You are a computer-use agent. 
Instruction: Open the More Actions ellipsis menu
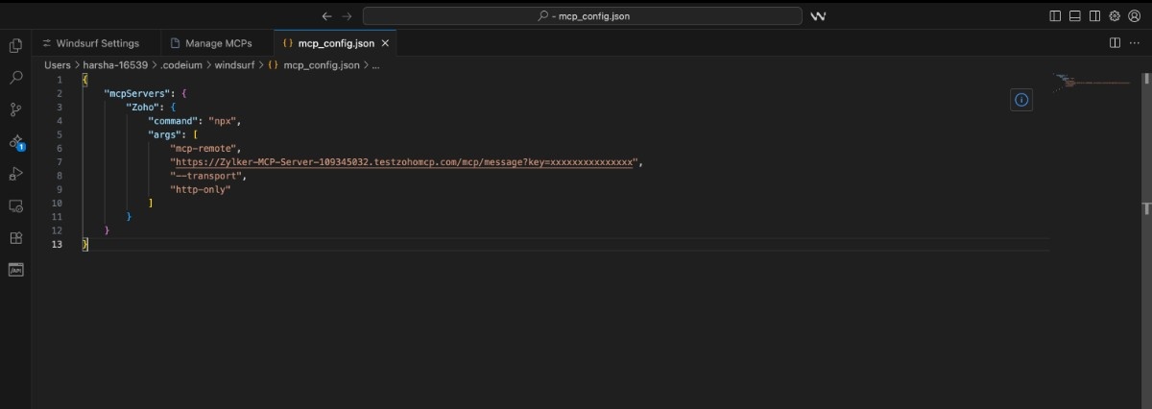point(1134,43)
